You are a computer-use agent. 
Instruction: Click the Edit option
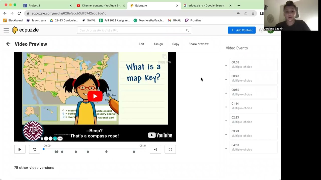[141, 44]
